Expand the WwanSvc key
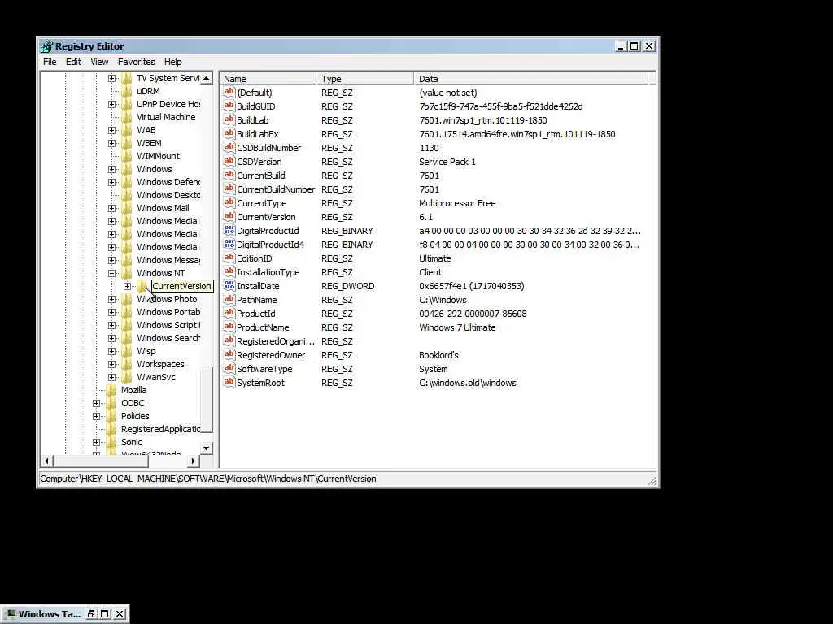 tap(111, 377)
